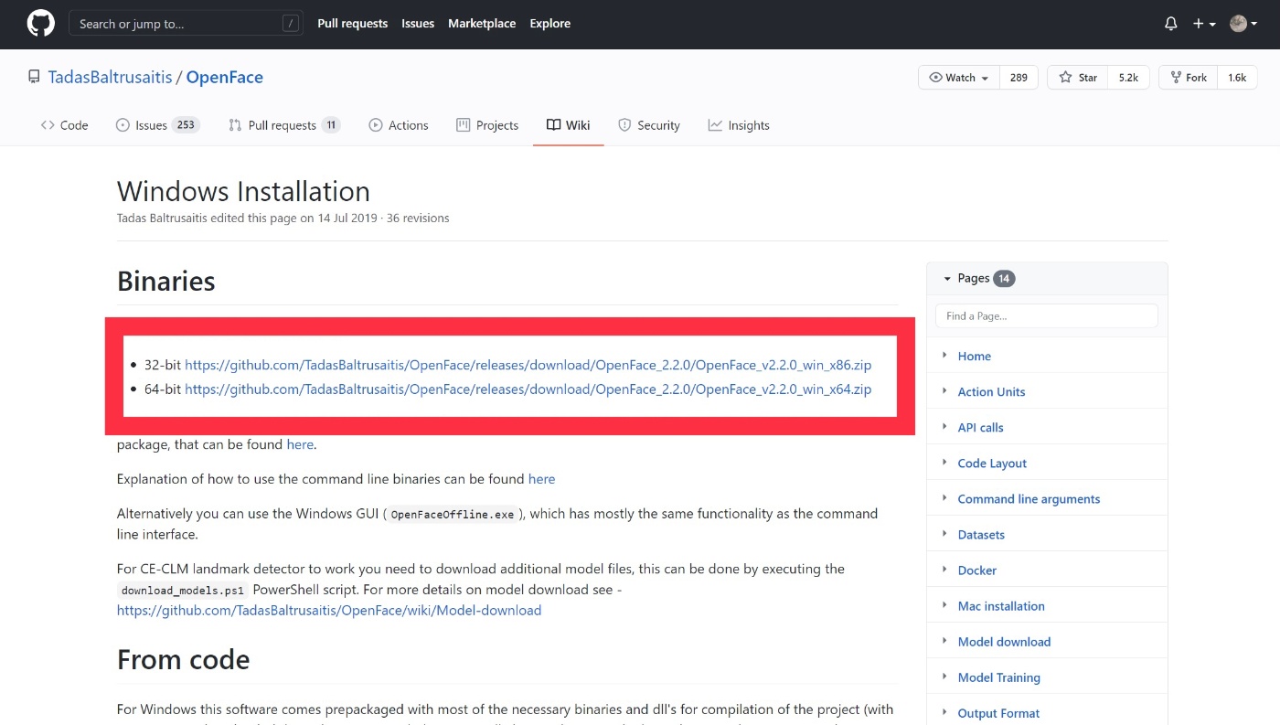Expand the Code Layout triangle
This screenshot has height=725, width=1280.
click(x=944, y=462)
